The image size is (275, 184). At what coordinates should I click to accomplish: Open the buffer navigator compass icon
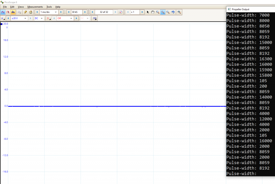pos(121,12)
